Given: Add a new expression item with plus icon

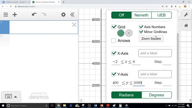Looking at the screenshot, I should click(15, 15).
